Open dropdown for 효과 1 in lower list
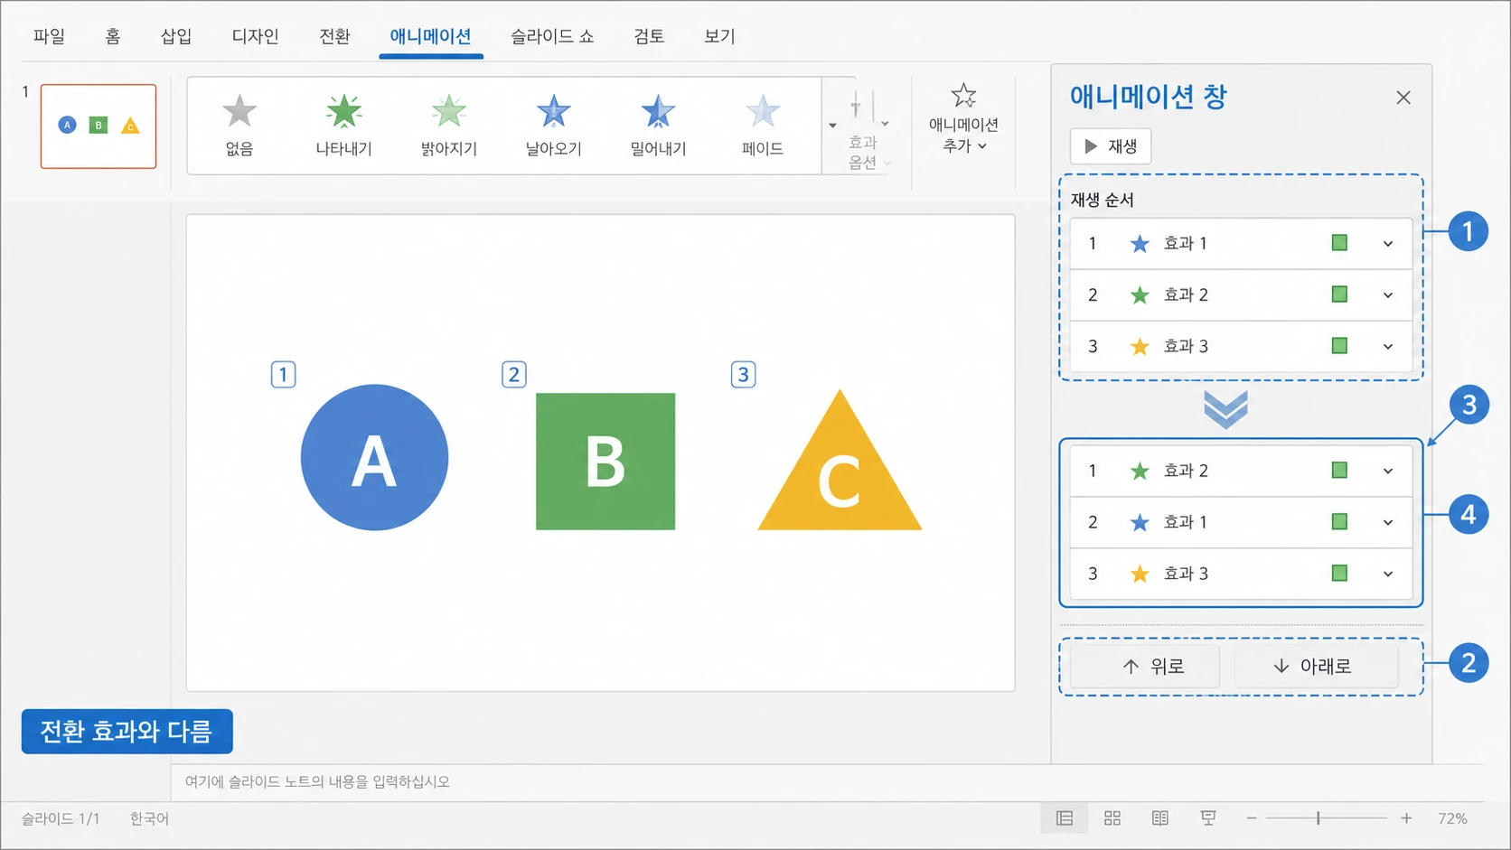1511x850 pixels. click(x=1388, y=523)
